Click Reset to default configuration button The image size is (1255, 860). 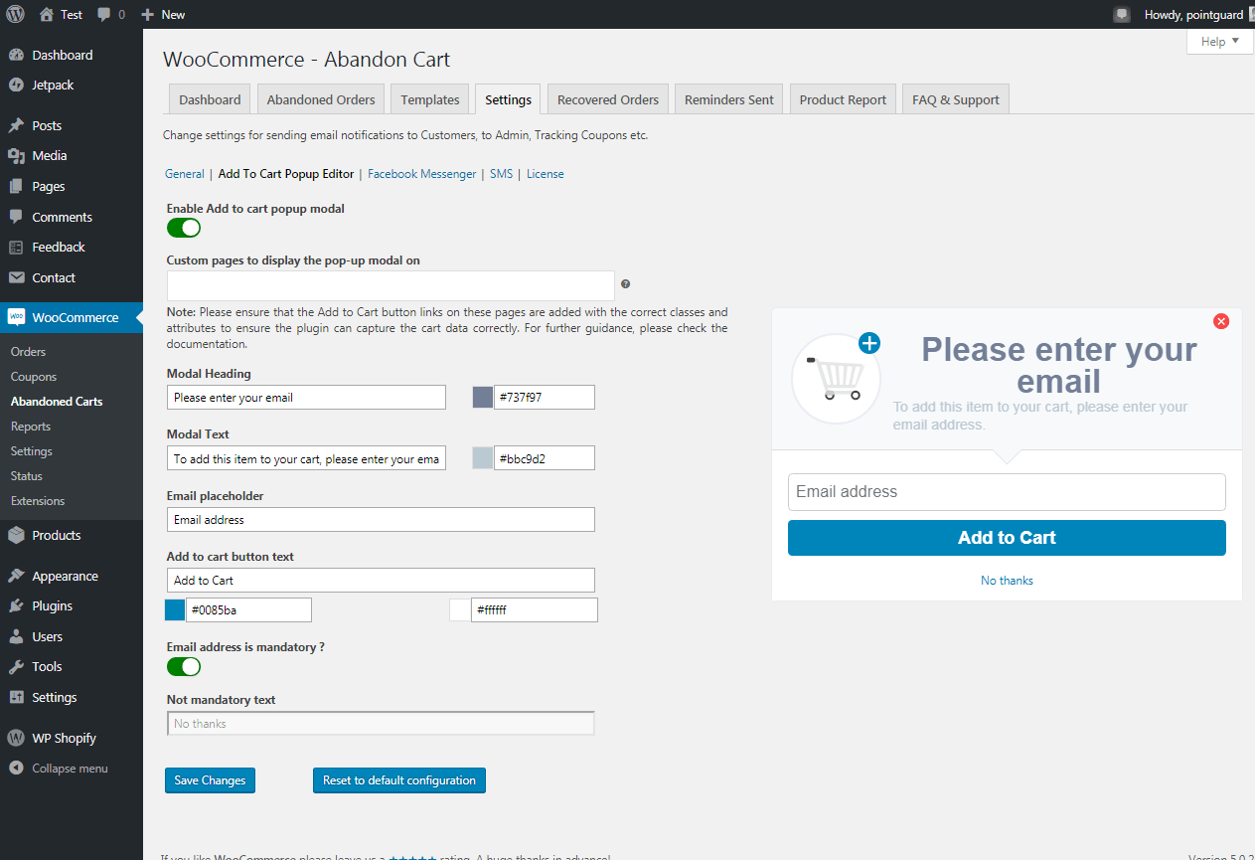pyautogui.click(x=399, y=780)
